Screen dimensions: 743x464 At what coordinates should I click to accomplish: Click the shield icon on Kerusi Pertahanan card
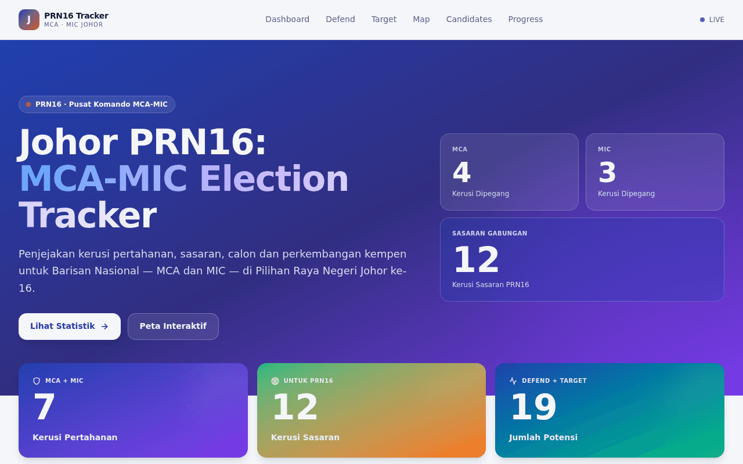pyautogui.click(x=37, y=381)
